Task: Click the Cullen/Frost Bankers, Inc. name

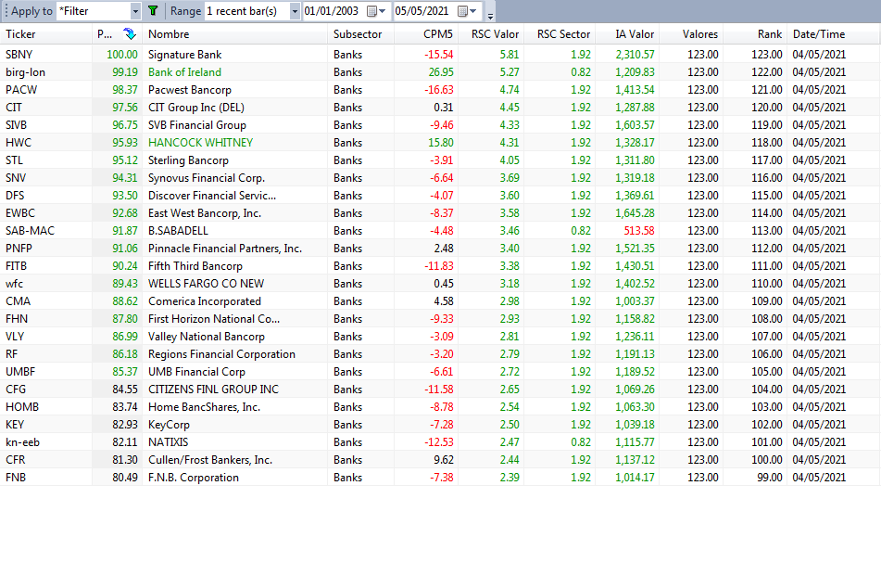Action: [210, 460]
